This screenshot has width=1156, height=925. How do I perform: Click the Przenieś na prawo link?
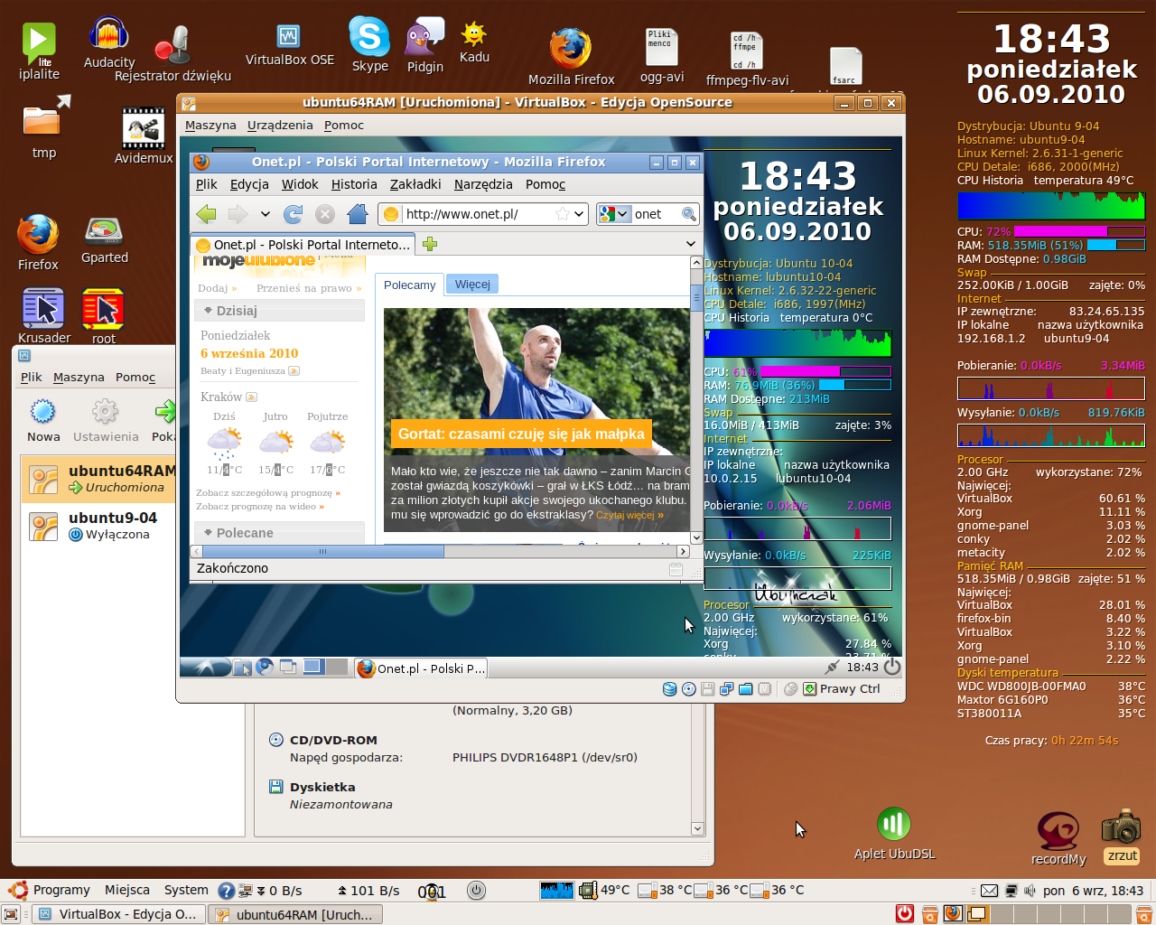coord(309,288)
